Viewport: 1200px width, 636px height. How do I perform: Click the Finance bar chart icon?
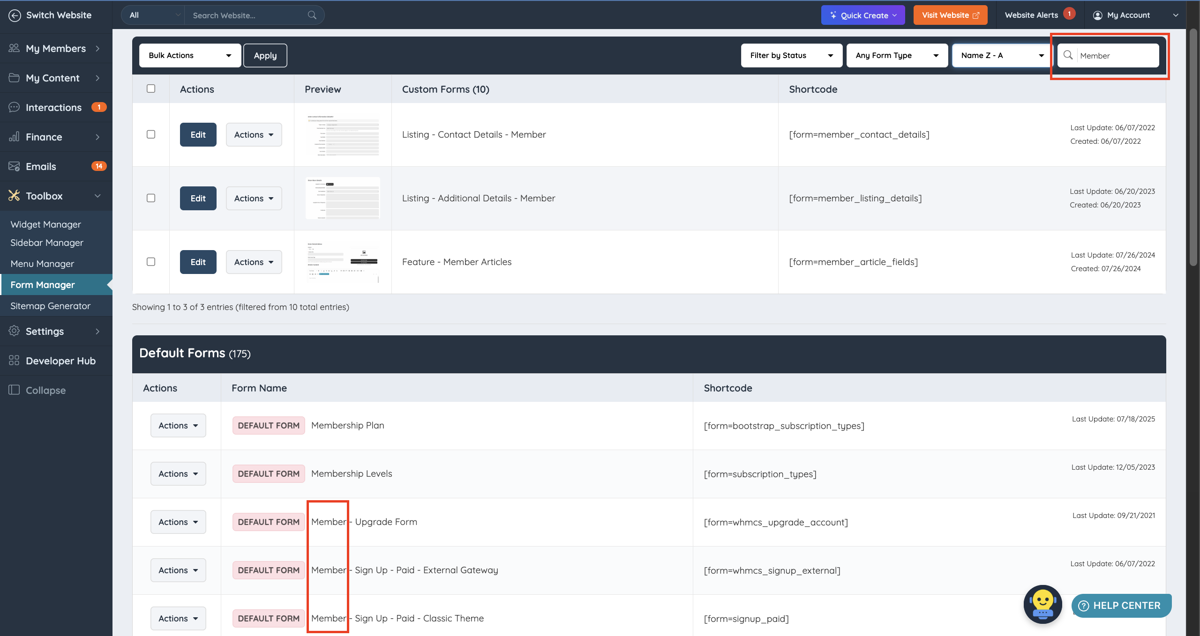pos(14,137)
